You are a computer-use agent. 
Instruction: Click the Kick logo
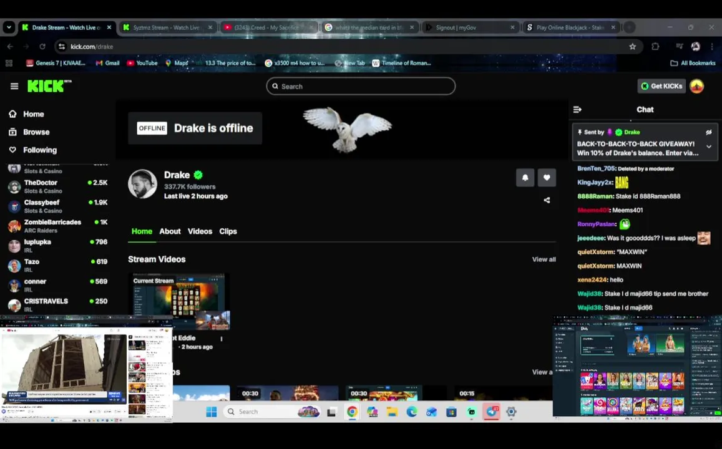tap(49, 86)
